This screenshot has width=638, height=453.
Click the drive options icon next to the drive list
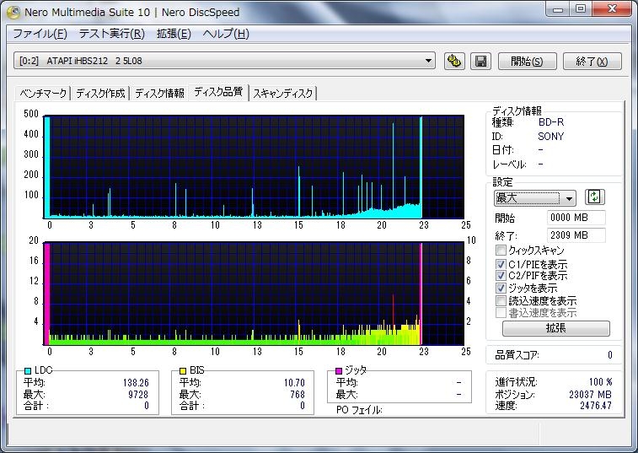(x=454, y=61)
